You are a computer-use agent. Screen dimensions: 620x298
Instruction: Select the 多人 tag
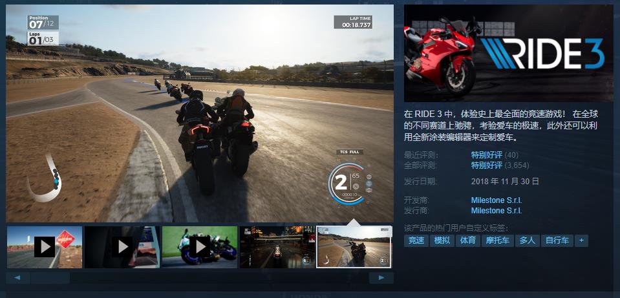click(527, 240)
